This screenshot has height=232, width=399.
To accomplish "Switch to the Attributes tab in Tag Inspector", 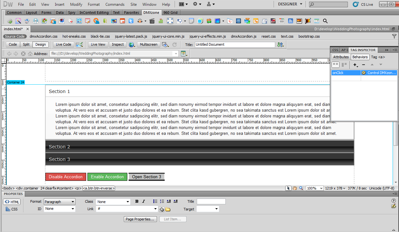I will click(341, 57).
